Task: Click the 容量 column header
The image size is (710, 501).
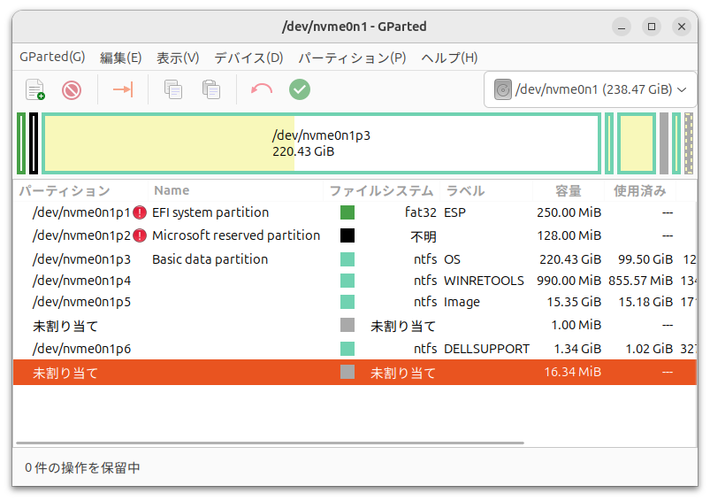Action: [x=568, y=190]
